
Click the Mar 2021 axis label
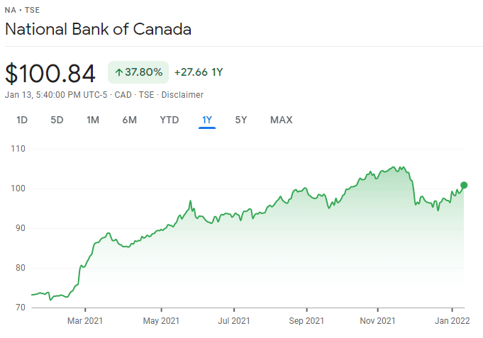point(84,321)
